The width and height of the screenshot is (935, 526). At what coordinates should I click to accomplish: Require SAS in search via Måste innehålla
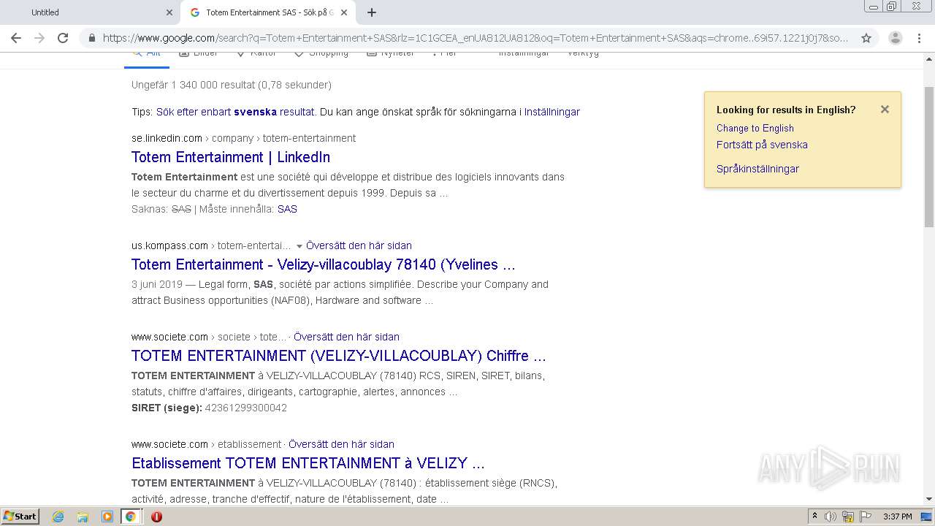(x=287, y=209)
